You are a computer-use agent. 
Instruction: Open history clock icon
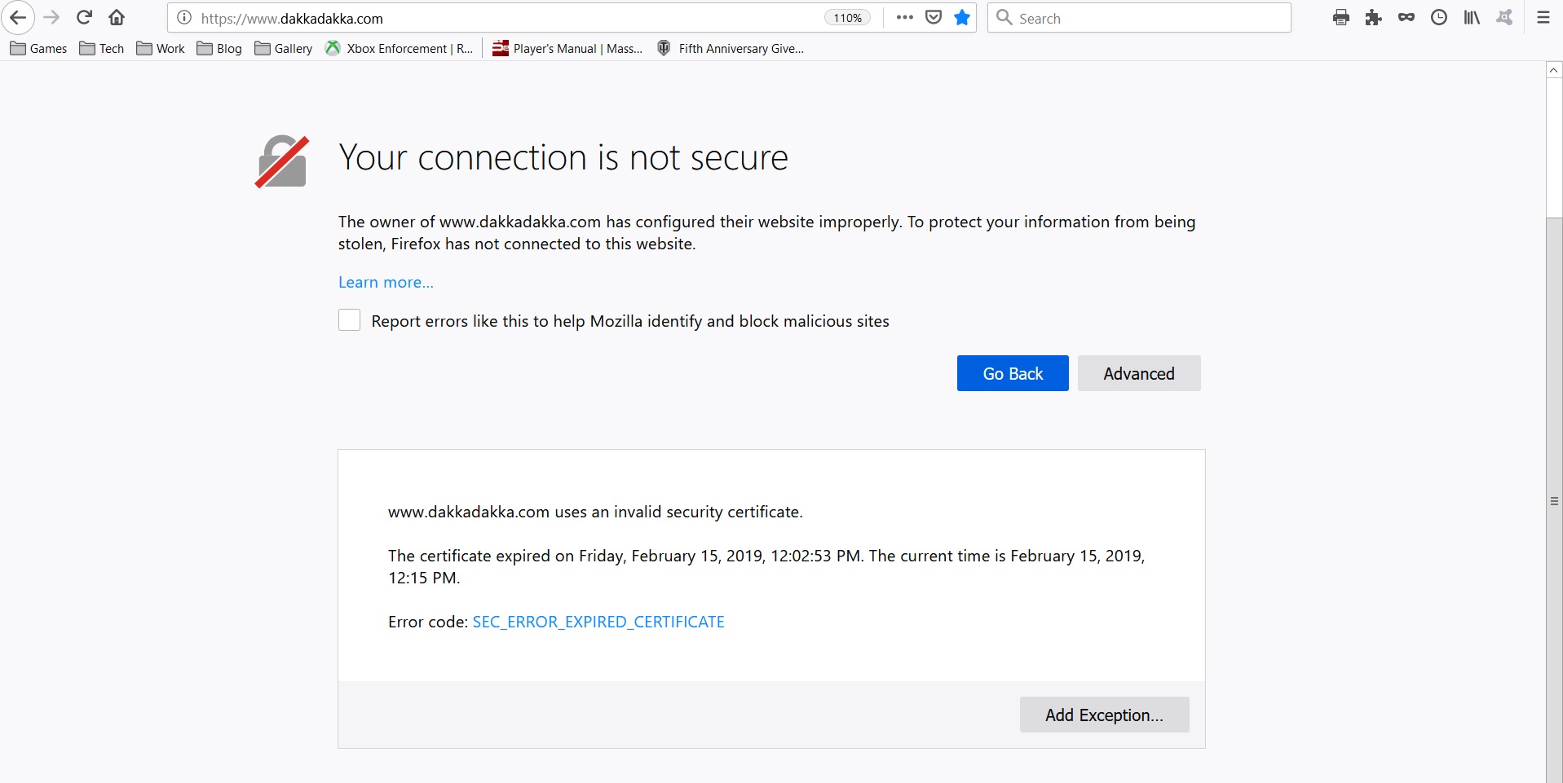1439,18
